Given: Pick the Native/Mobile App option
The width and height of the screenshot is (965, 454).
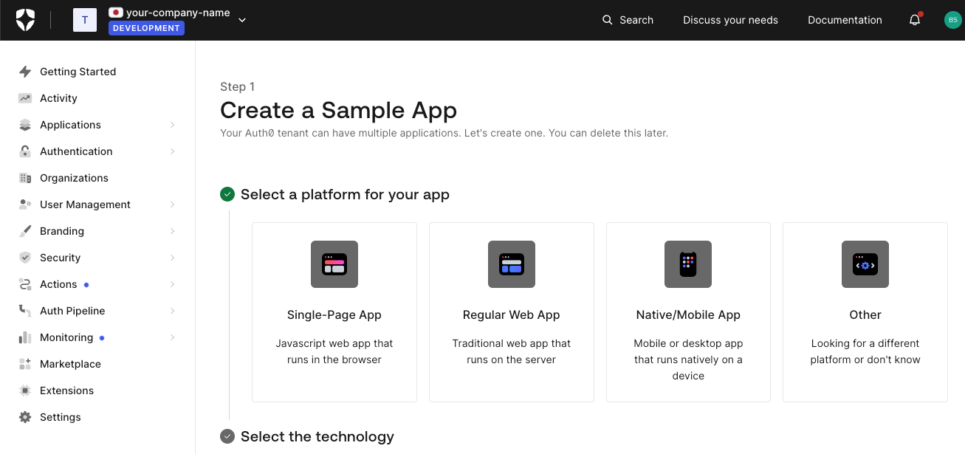Looking at the screenshot, I should [x=688, y=312].
